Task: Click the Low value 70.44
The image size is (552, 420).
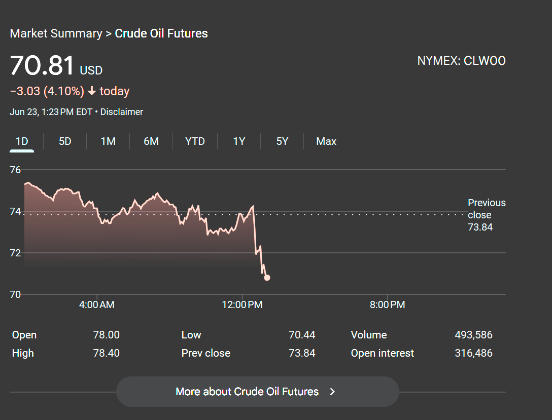Action: [x=302, y=334]
